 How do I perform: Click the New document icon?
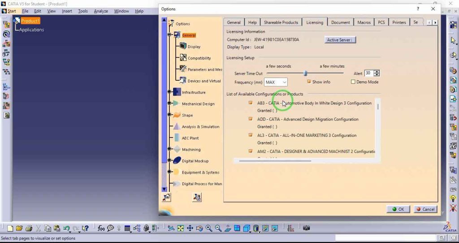tap(10, 228)
